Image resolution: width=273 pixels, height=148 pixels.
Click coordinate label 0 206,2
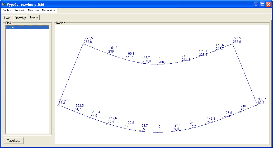[162, 61]
